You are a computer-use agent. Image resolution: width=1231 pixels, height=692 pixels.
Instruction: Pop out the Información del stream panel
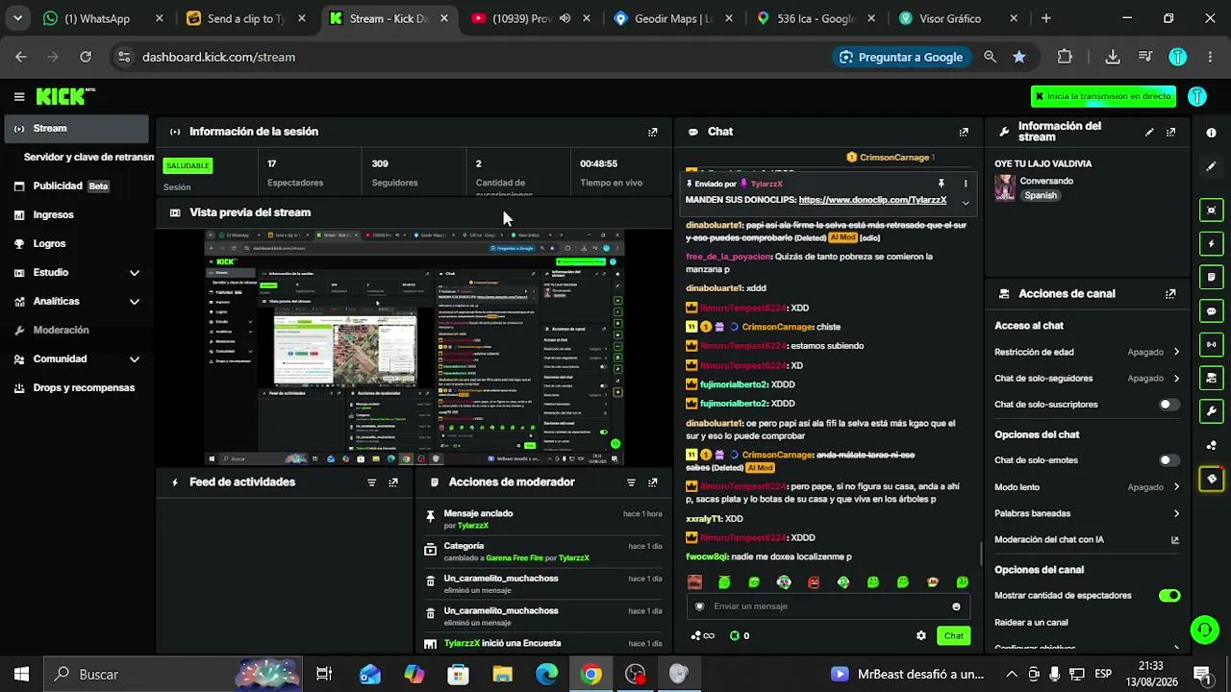(x=1170, y=132)
